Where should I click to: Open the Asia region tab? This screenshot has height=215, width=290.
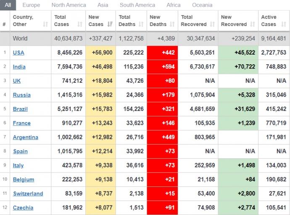click(103, 5)
